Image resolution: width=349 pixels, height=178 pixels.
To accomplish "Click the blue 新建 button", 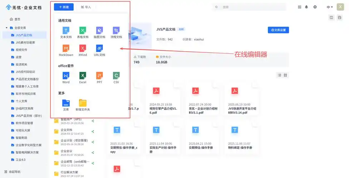I will pos(64,7).
